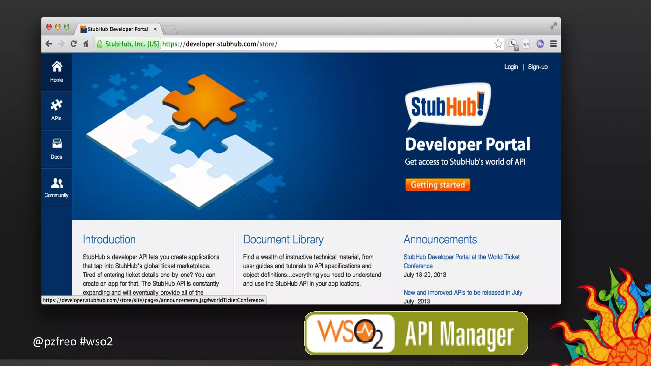The image size is (651, 366).
Task: Bookmark page with the star icon
Action: click(498, 44)
